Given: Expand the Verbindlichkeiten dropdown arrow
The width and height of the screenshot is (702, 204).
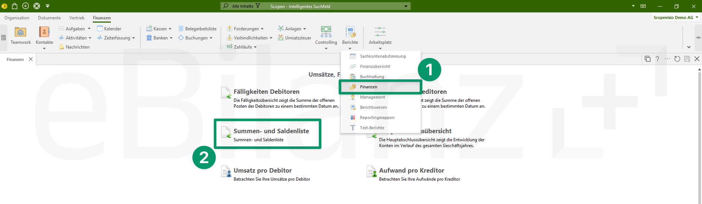Looking at the screenshot, I should pyautogui.click(x=271, y=38).
